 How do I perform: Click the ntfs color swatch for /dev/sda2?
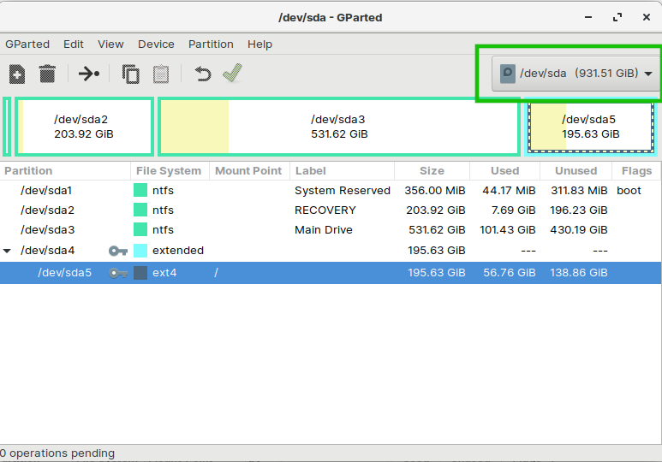tap(140, 210)
